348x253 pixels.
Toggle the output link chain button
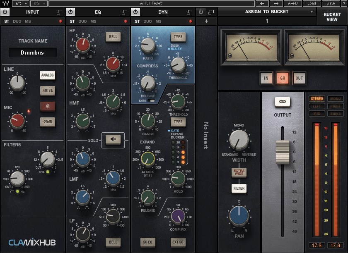(x=282, y=102)
